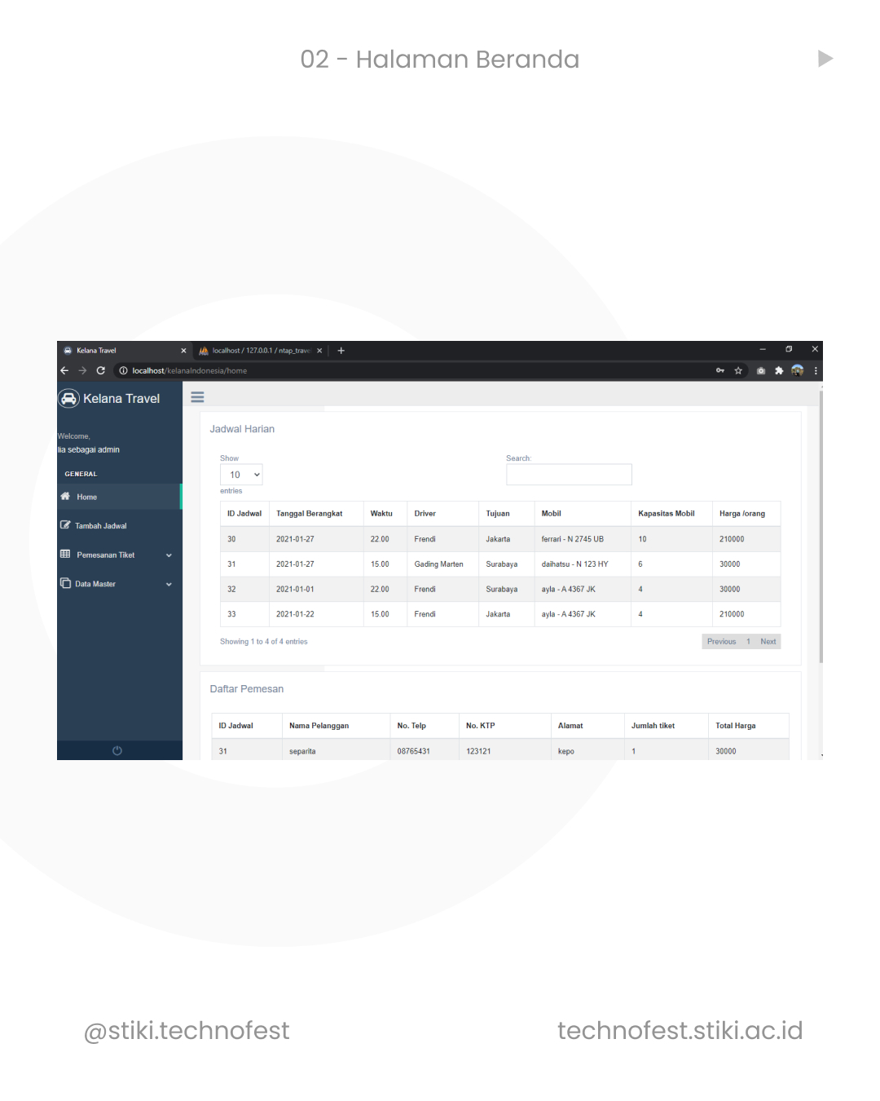Screen dimensions: 880x1101
Task: Open the browser extensions puzzle icon
Action: pyautogui.click(x=779, y=370)
